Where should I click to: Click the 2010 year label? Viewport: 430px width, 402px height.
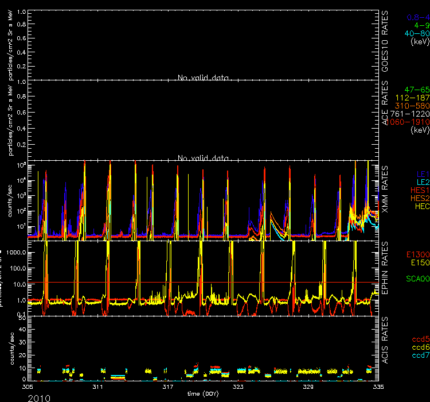(x=38, y=397)
